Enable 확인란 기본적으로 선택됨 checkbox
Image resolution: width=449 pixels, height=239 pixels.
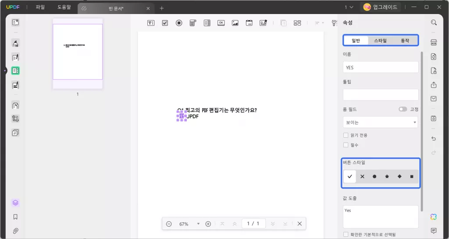(x=346, y=235)
